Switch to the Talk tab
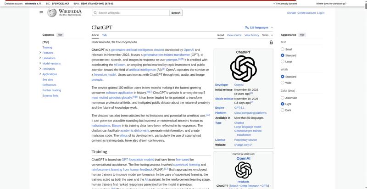367x189 pixels. (x=104, y=35)
